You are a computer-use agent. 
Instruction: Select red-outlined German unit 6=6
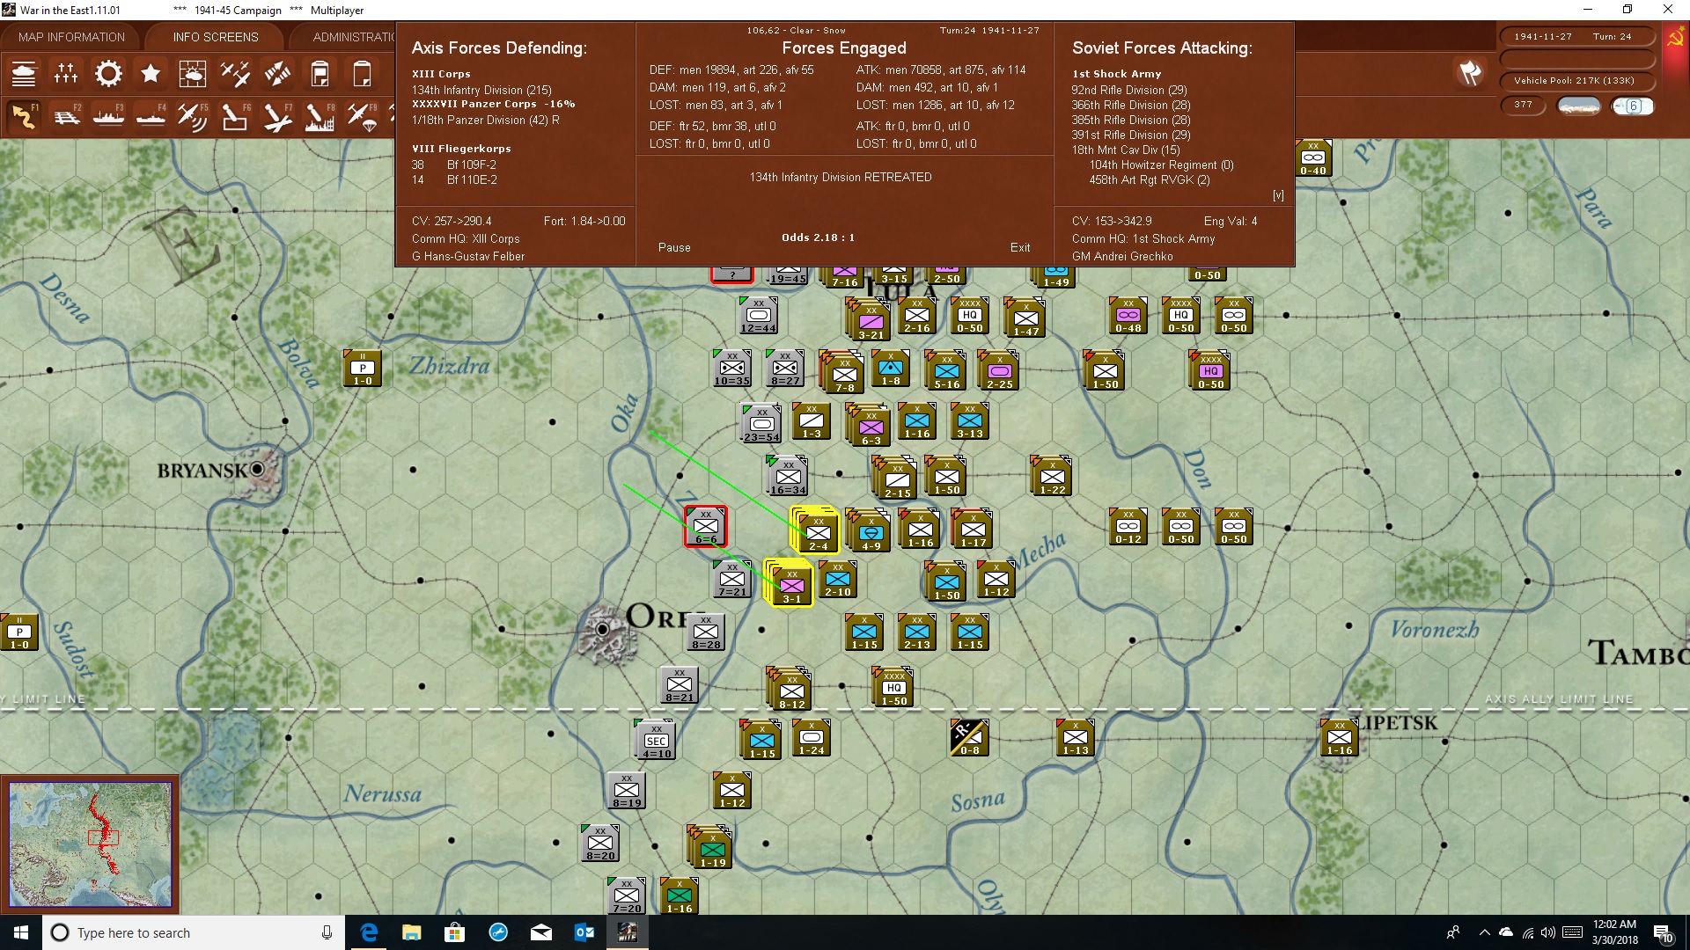[706, 526]
